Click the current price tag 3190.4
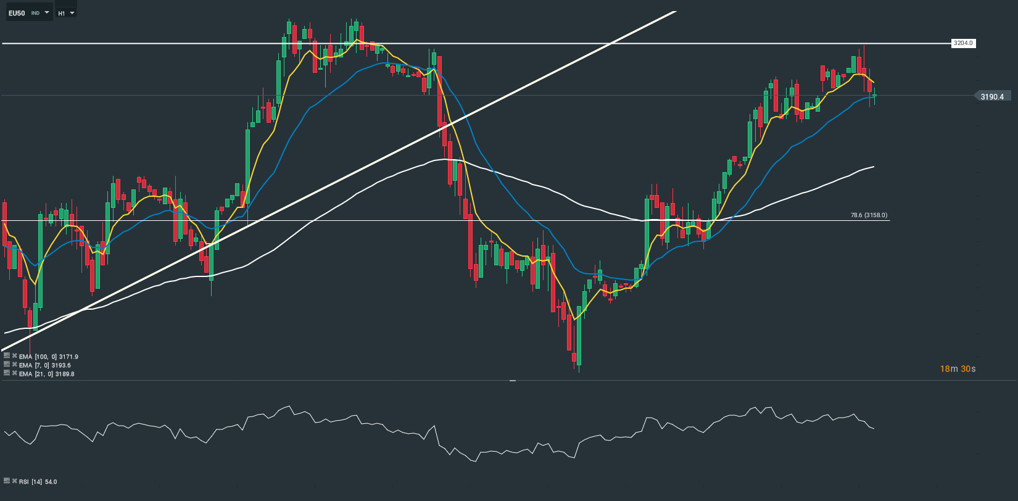 click(x=992, y=96)
